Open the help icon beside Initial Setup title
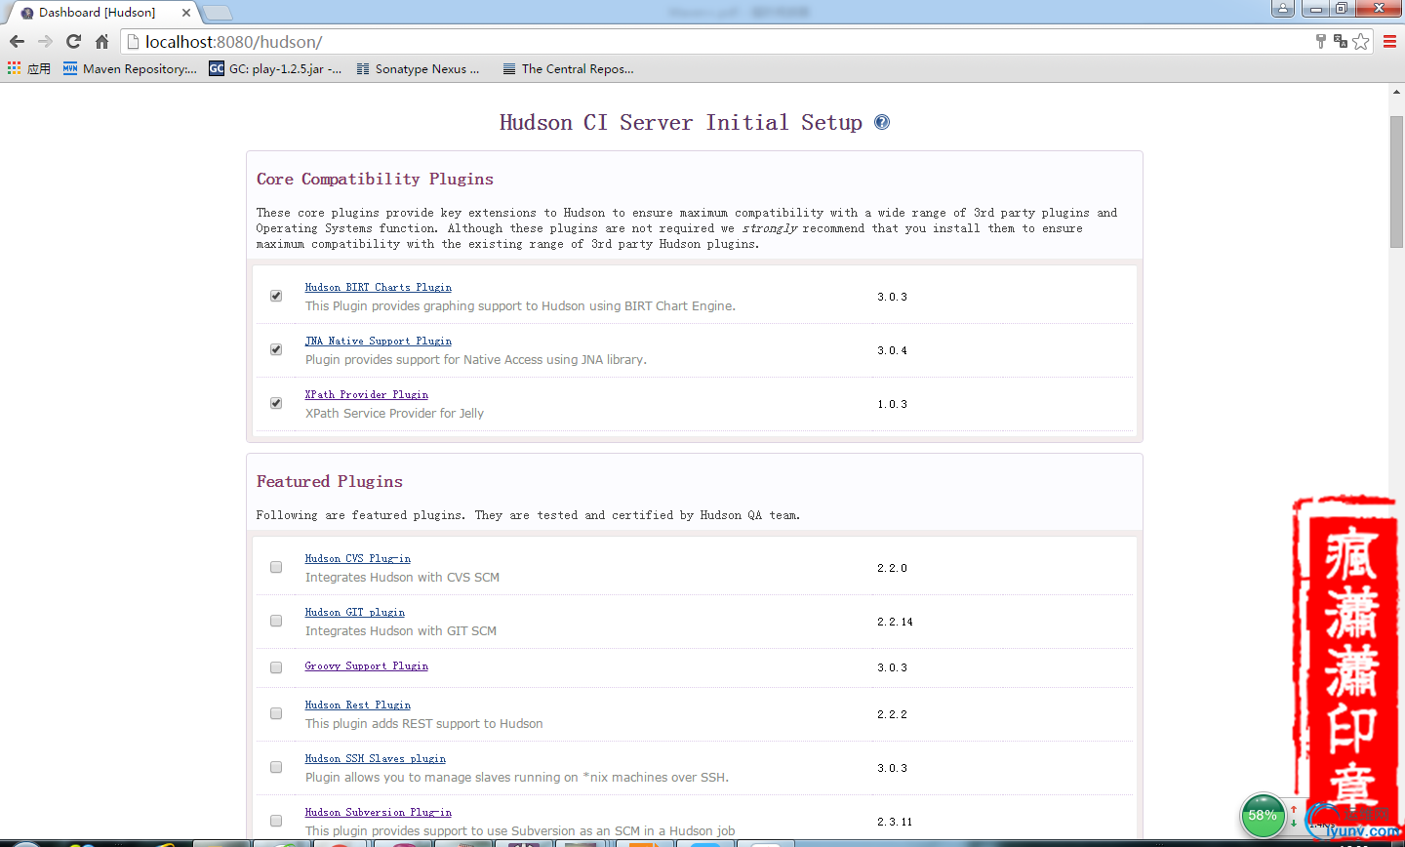Screen dimensions: 1405x847 [882, 122]
